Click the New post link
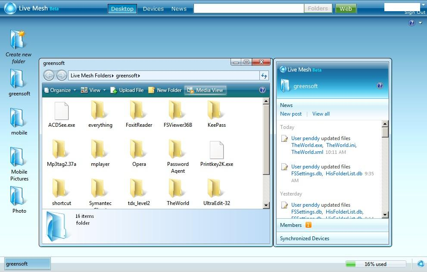Screen dimensions: 427x272 pos(291,114)
